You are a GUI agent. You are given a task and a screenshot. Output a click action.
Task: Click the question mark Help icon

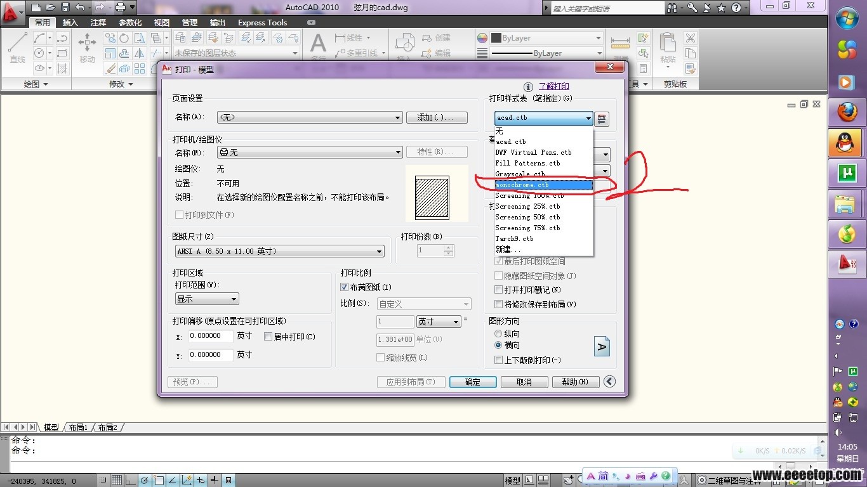pyautogui.click(x=736, y=8)
